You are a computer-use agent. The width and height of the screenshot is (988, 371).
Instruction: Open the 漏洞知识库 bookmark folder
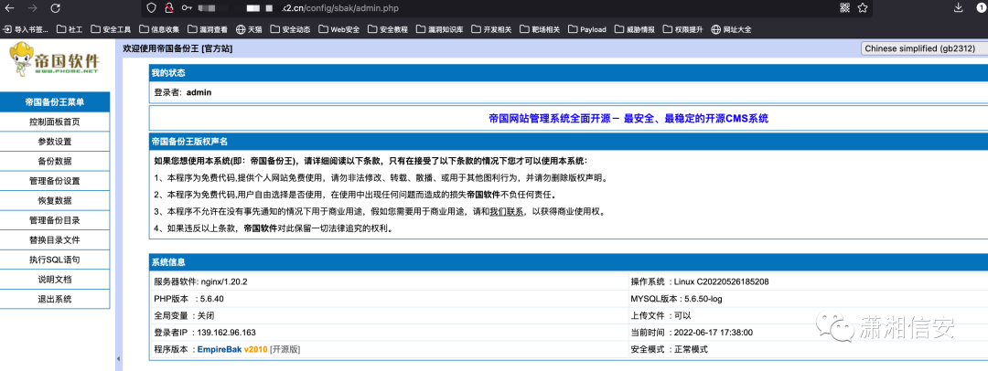coord(440,29)
